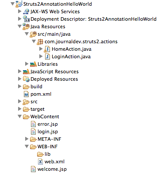The height and width of the screenshot is (173, 164).
Task: Expand the target folder arrow
Action: coord(19,109)
